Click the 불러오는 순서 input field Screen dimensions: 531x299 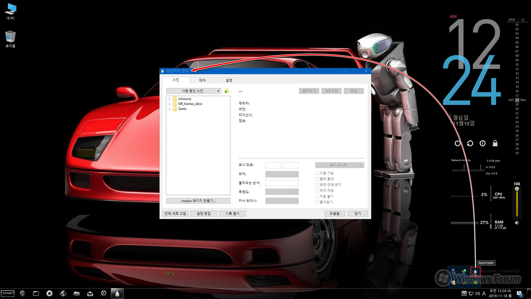coord(282,183)
